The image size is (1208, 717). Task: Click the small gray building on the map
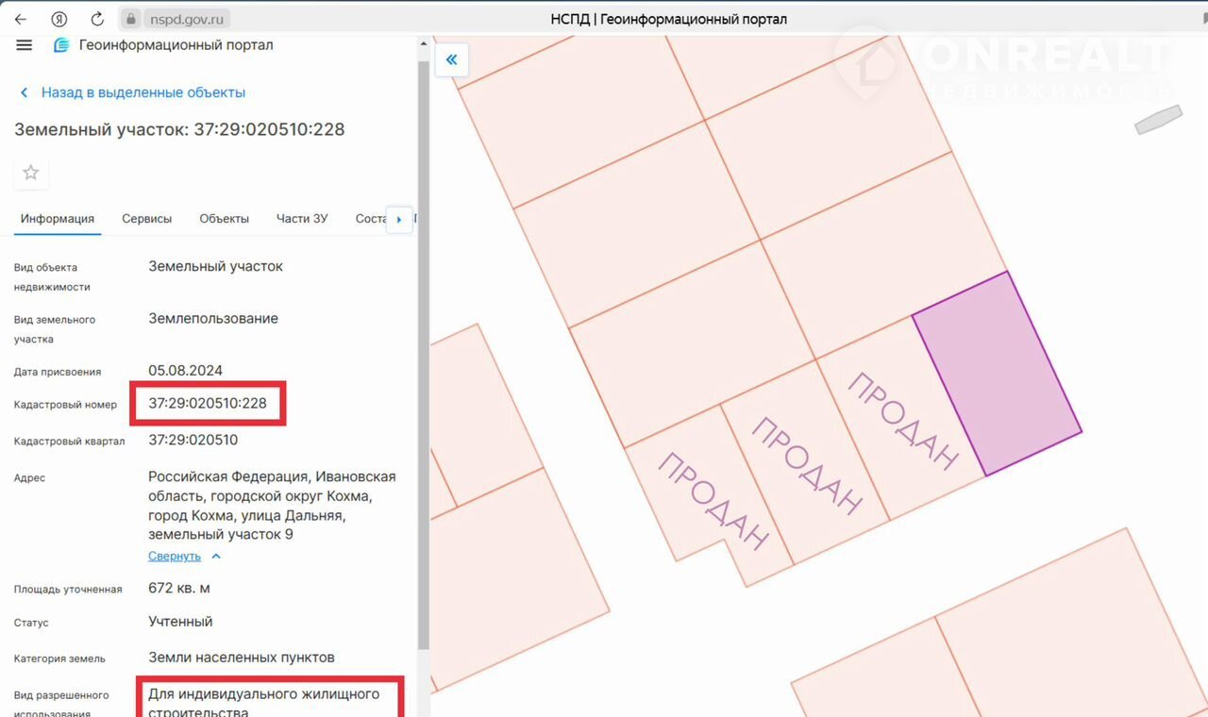tap(1158, 120)
